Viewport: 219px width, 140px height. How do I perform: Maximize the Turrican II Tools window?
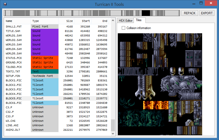point(201,3)
